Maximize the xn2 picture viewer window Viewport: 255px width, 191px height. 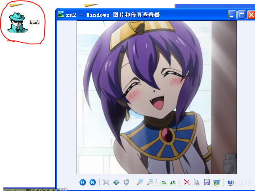pos(242,15)
